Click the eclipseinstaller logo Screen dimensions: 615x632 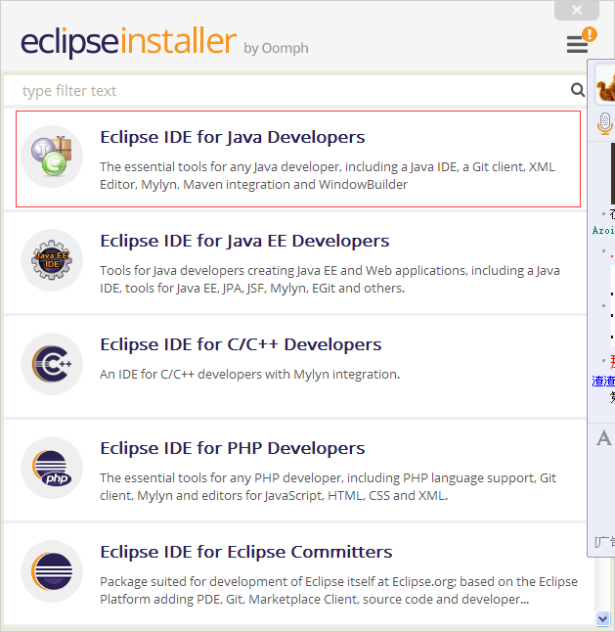click(x=128, y=42)
